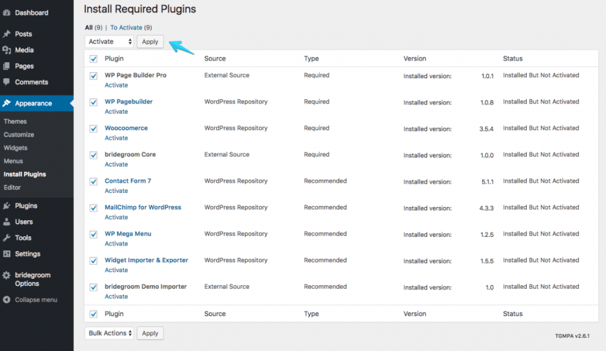Click the MailChimp for WordPress plugin link
The image size is (606, 351).
(x=143, y=207)
